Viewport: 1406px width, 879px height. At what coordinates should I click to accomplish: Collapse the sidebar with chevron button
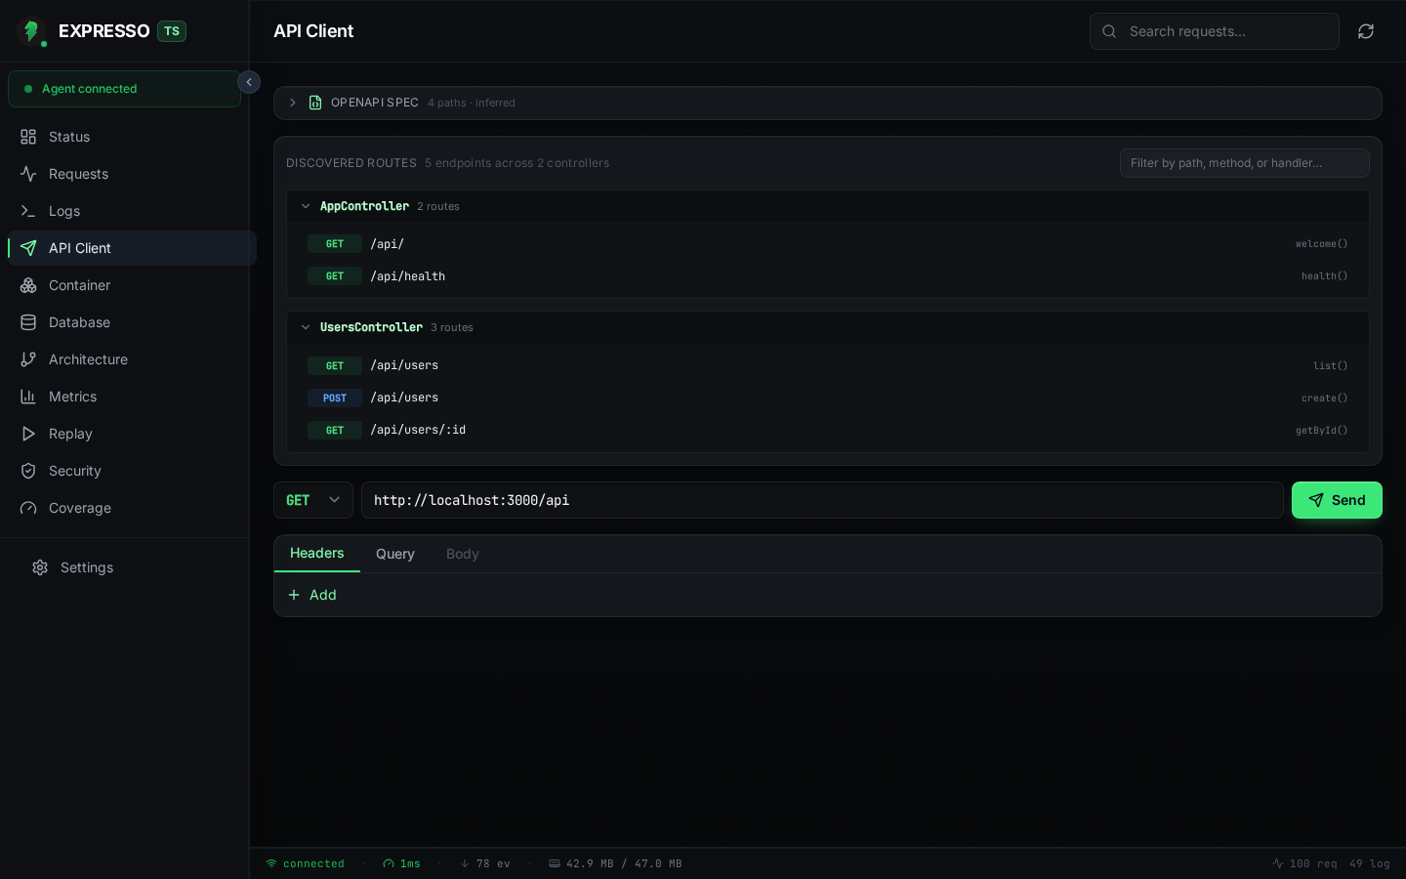coord(249,82)
